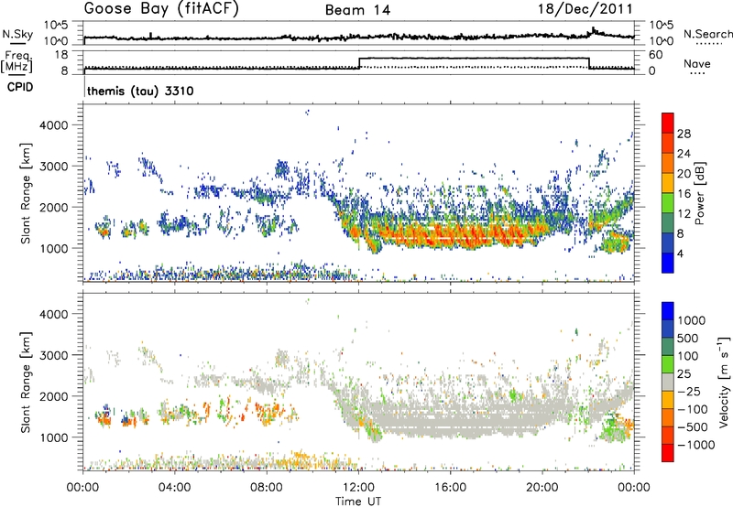Viewport: 733px width, 507px height.
Task: Click the '1000' tick on the velocity panel
Action: click(x=53, y=437)
